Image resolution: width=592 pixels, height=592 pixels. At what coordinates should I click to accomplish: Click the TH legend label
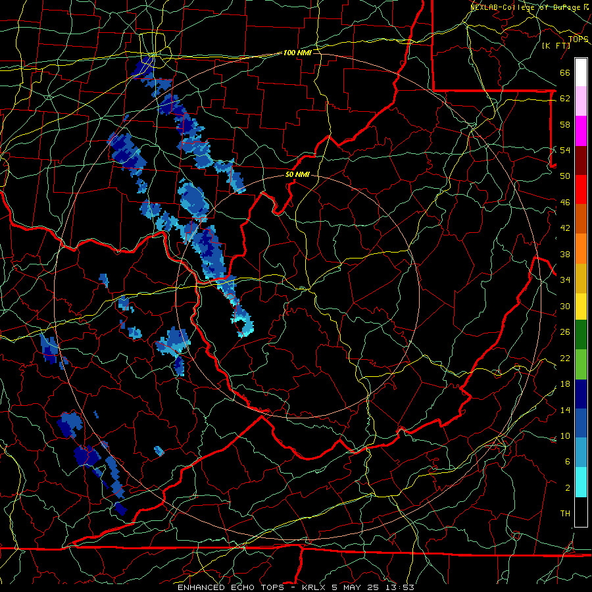click(565, 514)
